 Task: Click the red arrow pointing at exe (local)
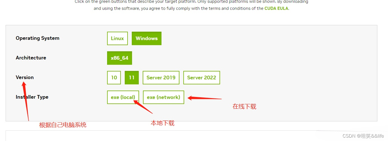143,107
